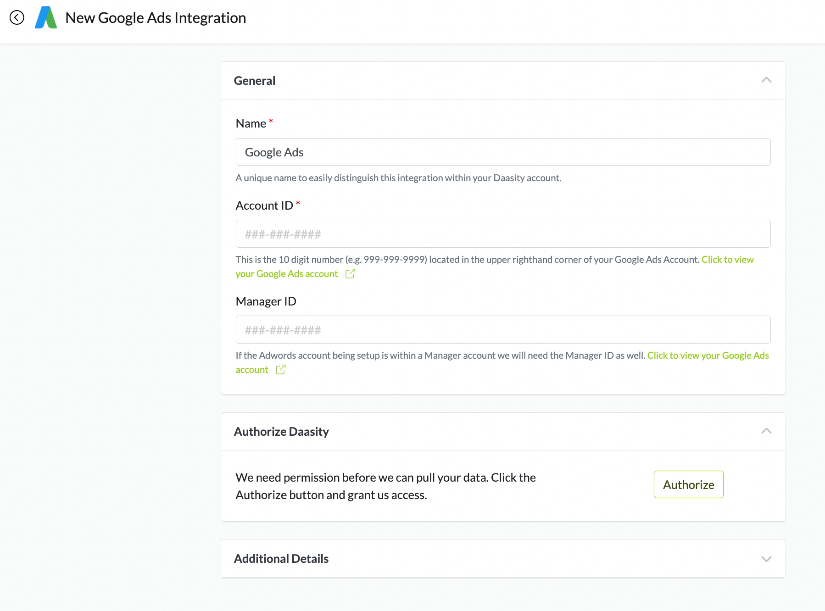Screen dimensions: 825x611
Task: Click the Manager ID field label
Action: tap(266, 301)
